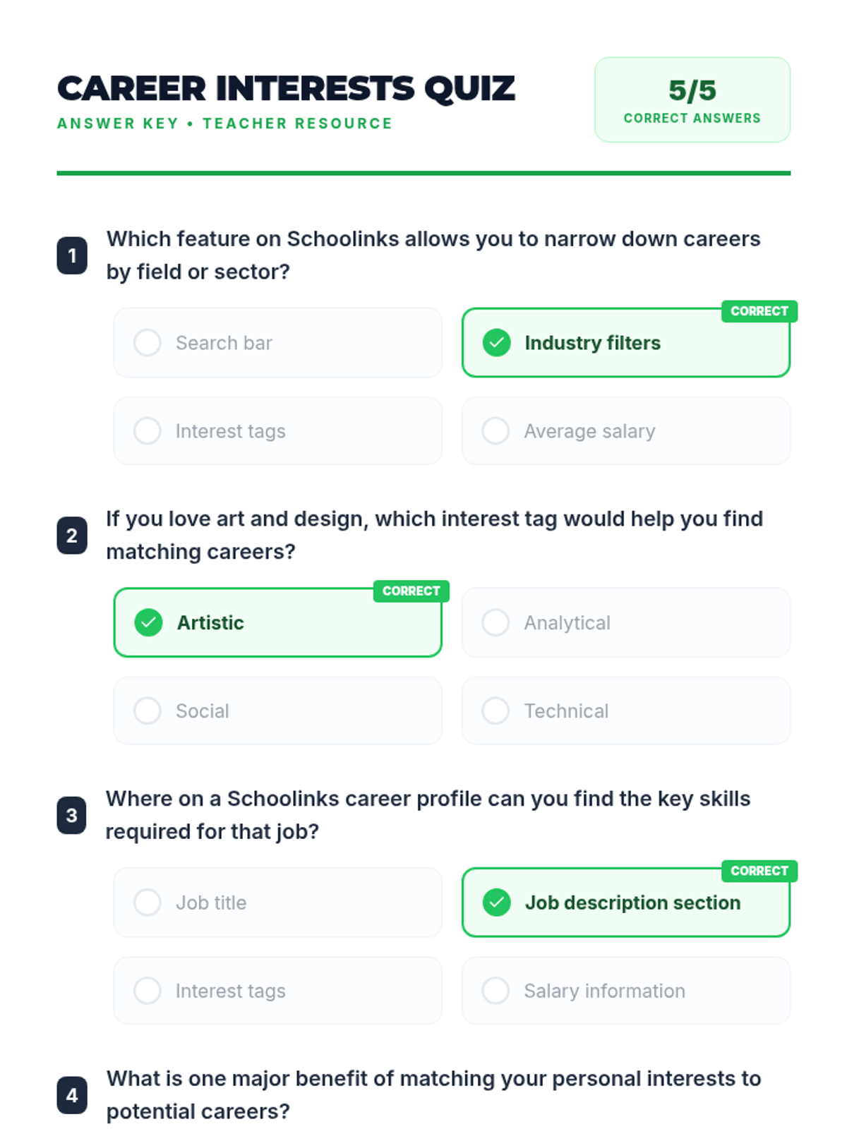Screen dimensions: 847x1129
Task: Click green checkmark icon beside Industry filters
Action: coord(497,343)
